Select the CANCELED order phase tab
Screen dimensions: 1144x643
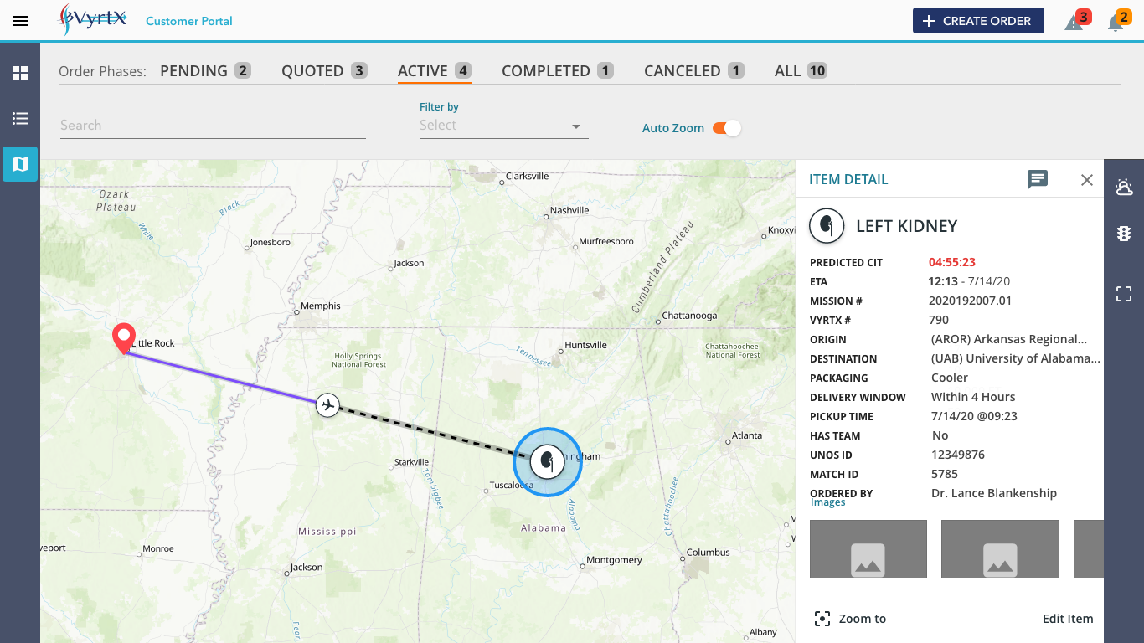[694, 71]
